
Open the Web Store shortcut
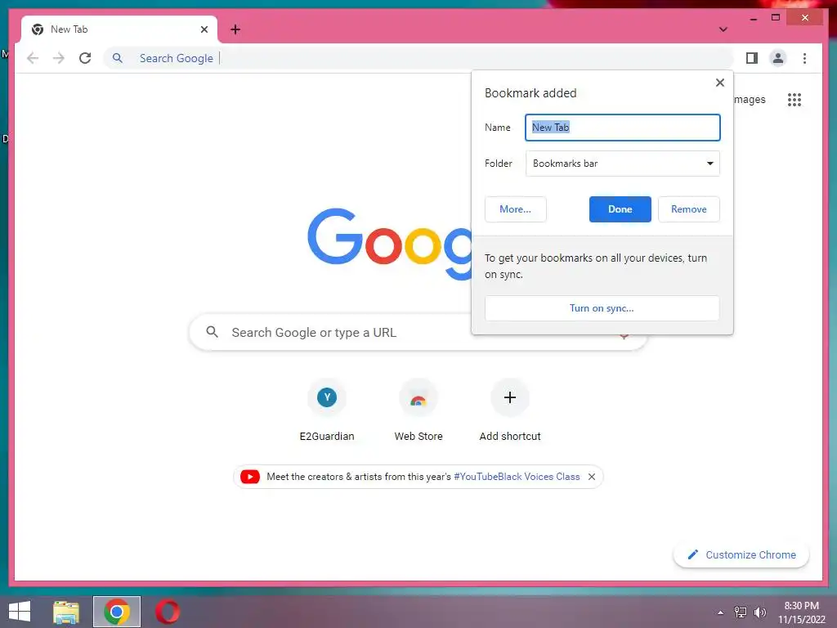pos(418,410)
